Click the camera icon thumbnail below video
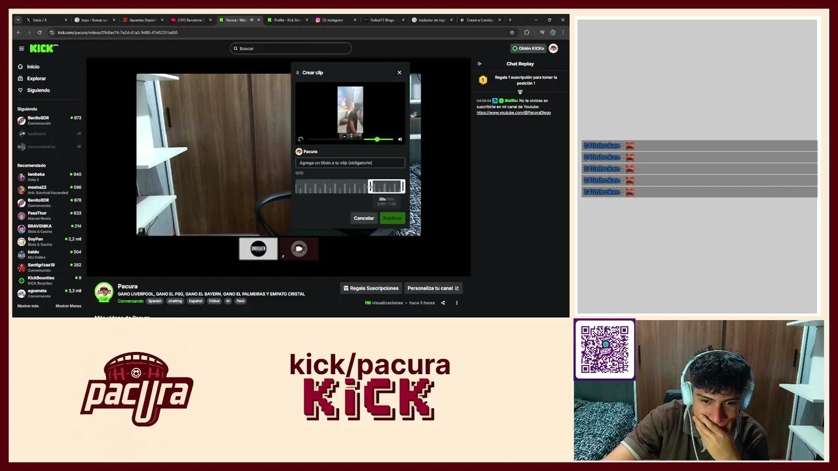The width and height of the screenshot is (838, 471). pyautogui.click(x=299, y=249)
